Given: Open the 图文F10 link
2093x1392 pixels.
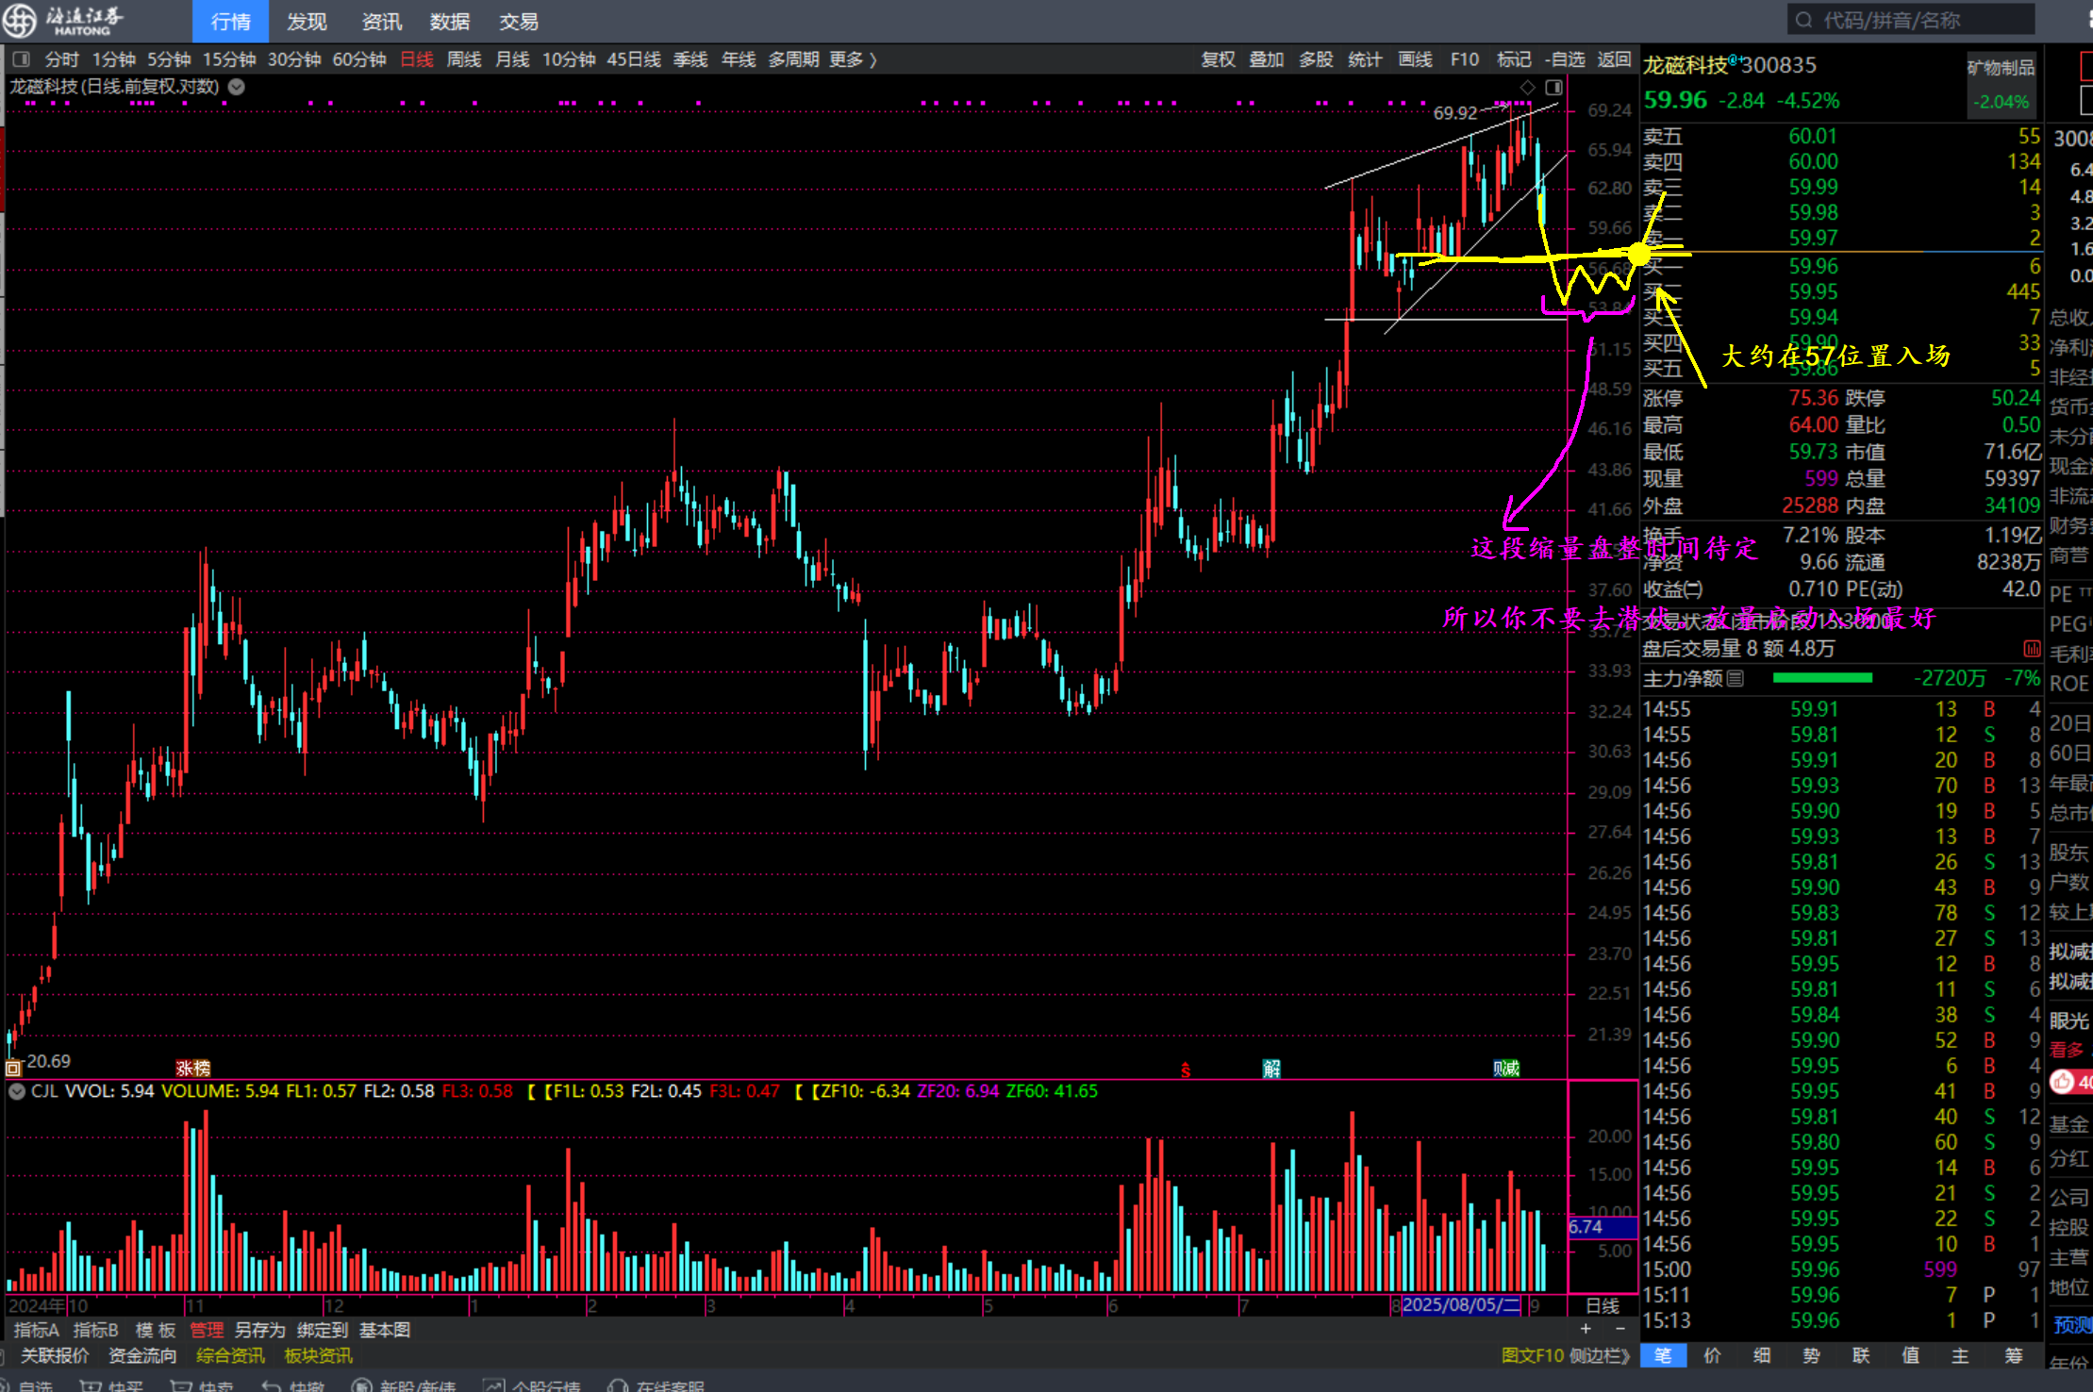Looking at the screenshot, I should pos(1533,1355).
